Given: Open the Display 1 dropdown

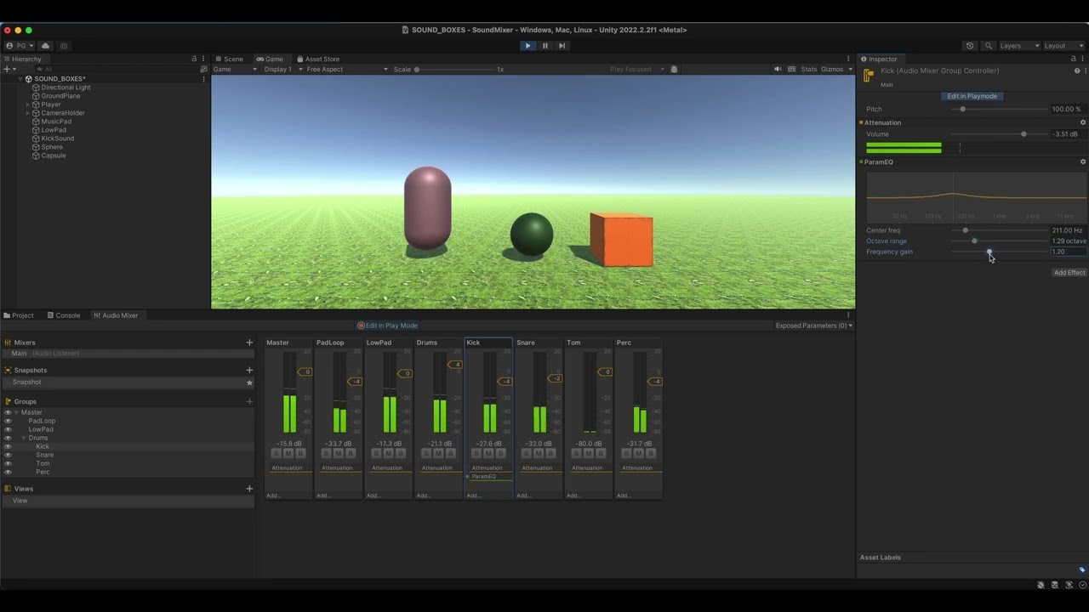Looking at the screenshot, I should click(282, 70).
